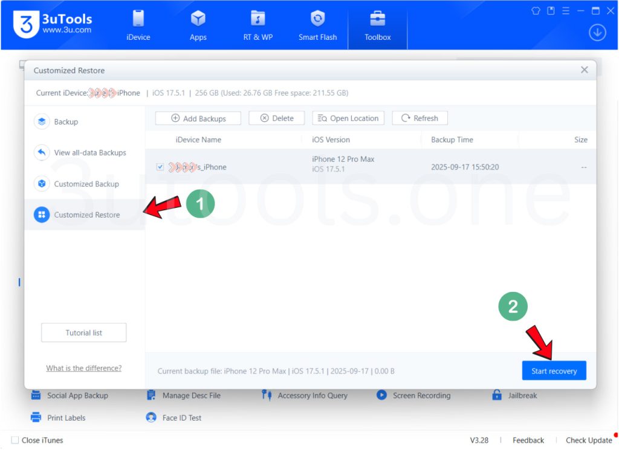Select Backup in the left sidebar
The image size is (619, 458).
[65, 121]
